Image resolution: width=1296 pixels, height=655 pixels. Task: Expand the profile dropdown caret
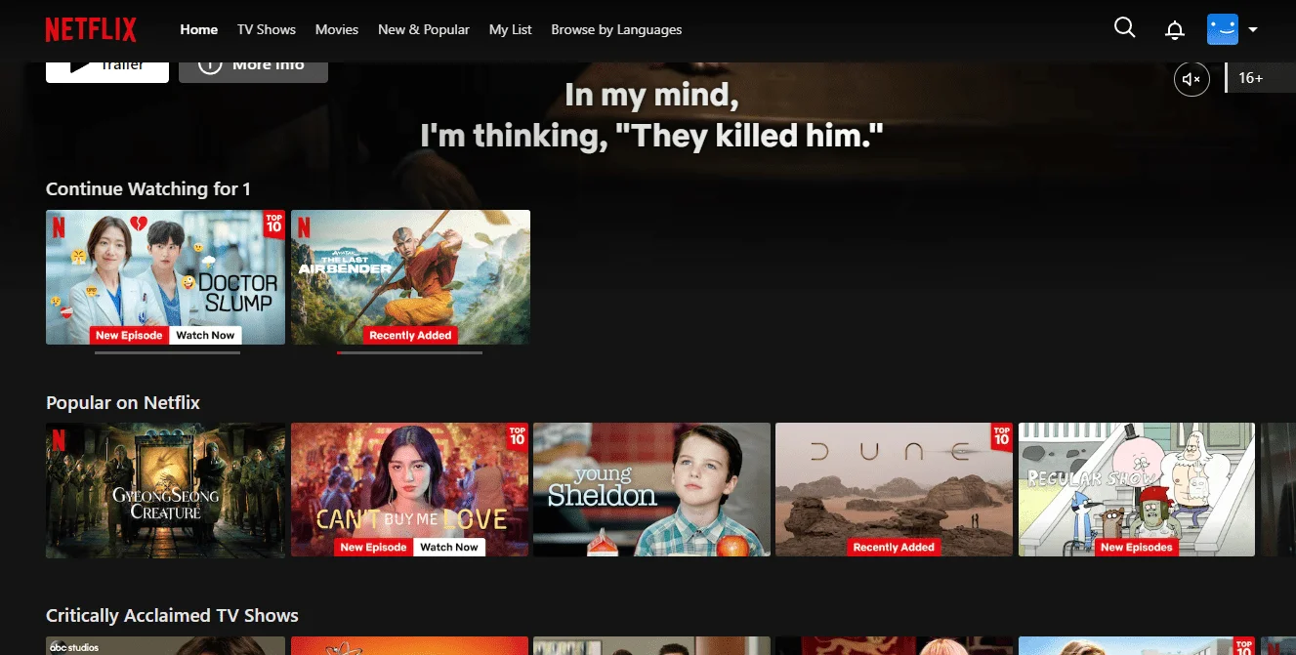click(1253, 29)
